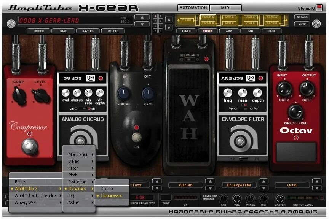Viewport: 329px width, 219px height.
Task: Click the WAH pedal treadle
Action: click(189, 116)
